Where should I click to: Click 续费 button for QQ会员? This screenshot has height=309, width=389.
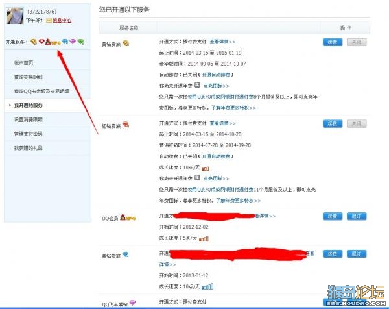333,216
